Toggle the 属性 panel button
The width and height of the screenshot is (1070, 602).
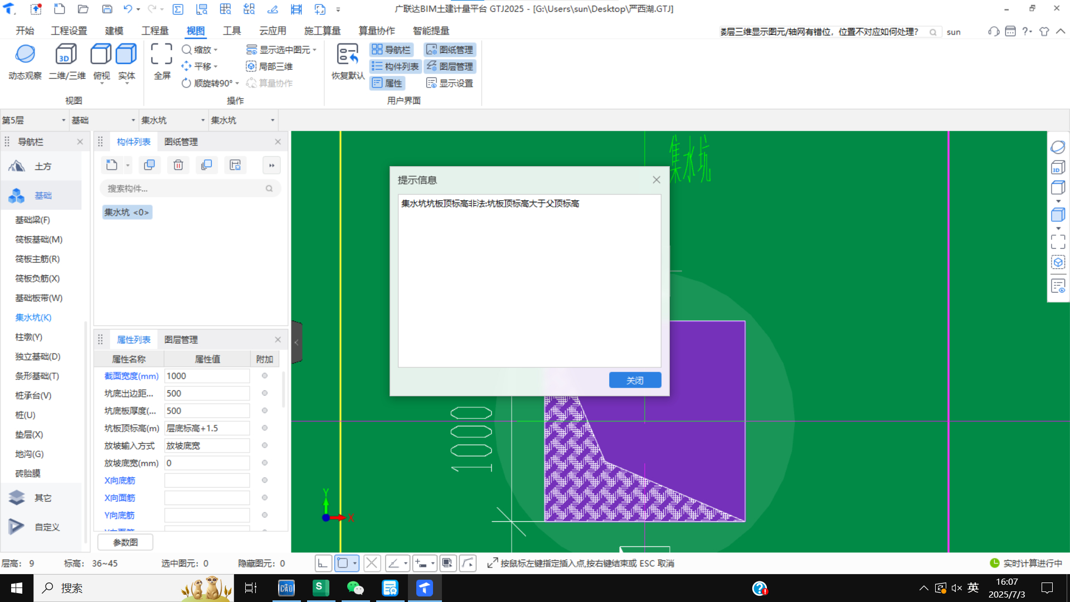[x=387, y=83]
